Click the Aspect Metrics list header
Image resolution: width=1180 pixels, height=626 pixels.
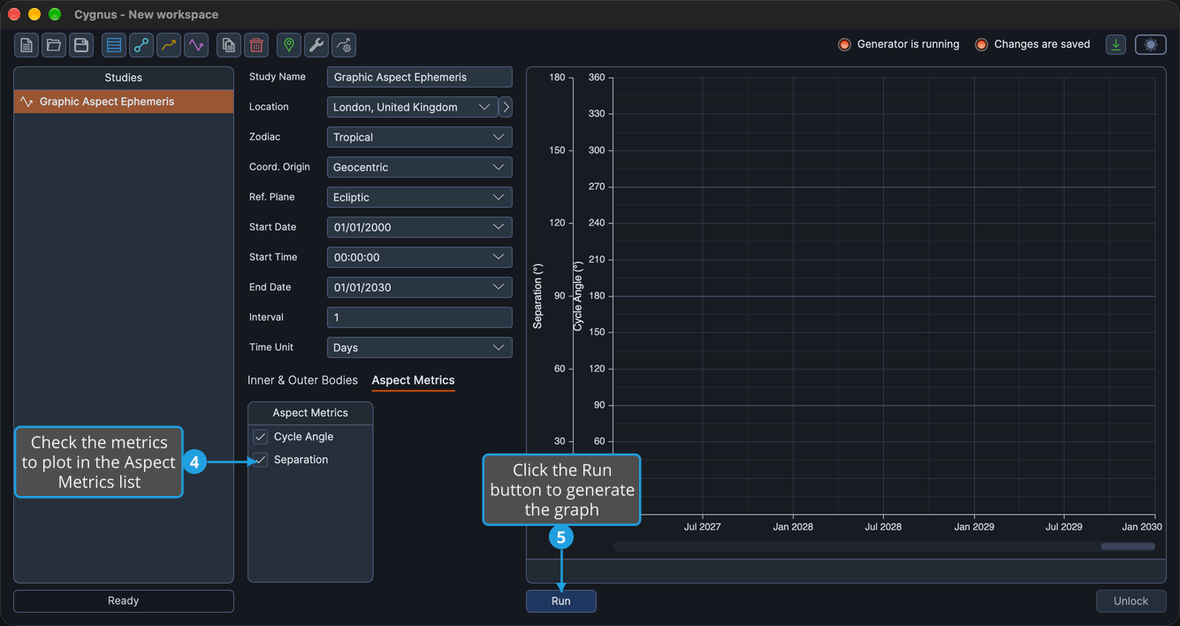(310, 413)
